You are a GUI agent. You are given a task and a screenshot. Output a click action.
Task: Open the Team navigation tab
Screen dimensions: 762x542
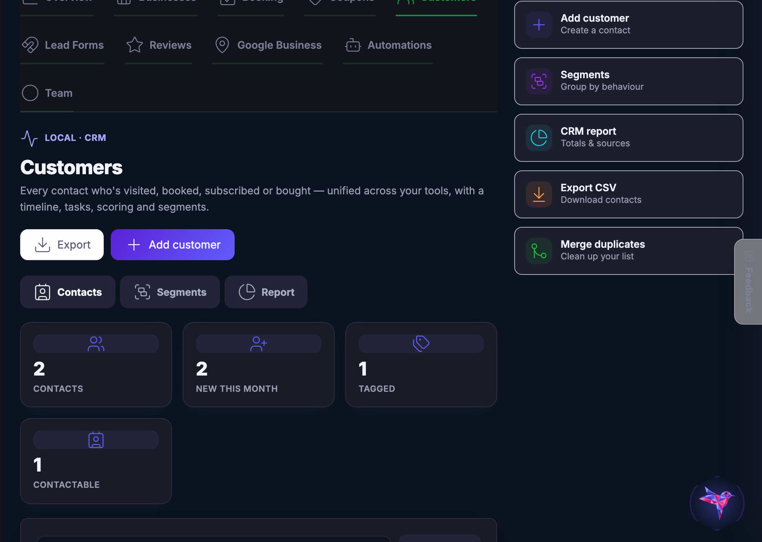tap(47, 93)
